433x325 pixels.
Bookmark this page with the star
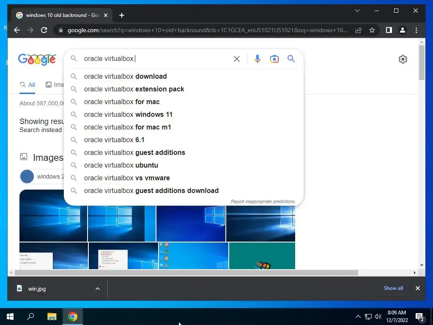click(372, 30)
